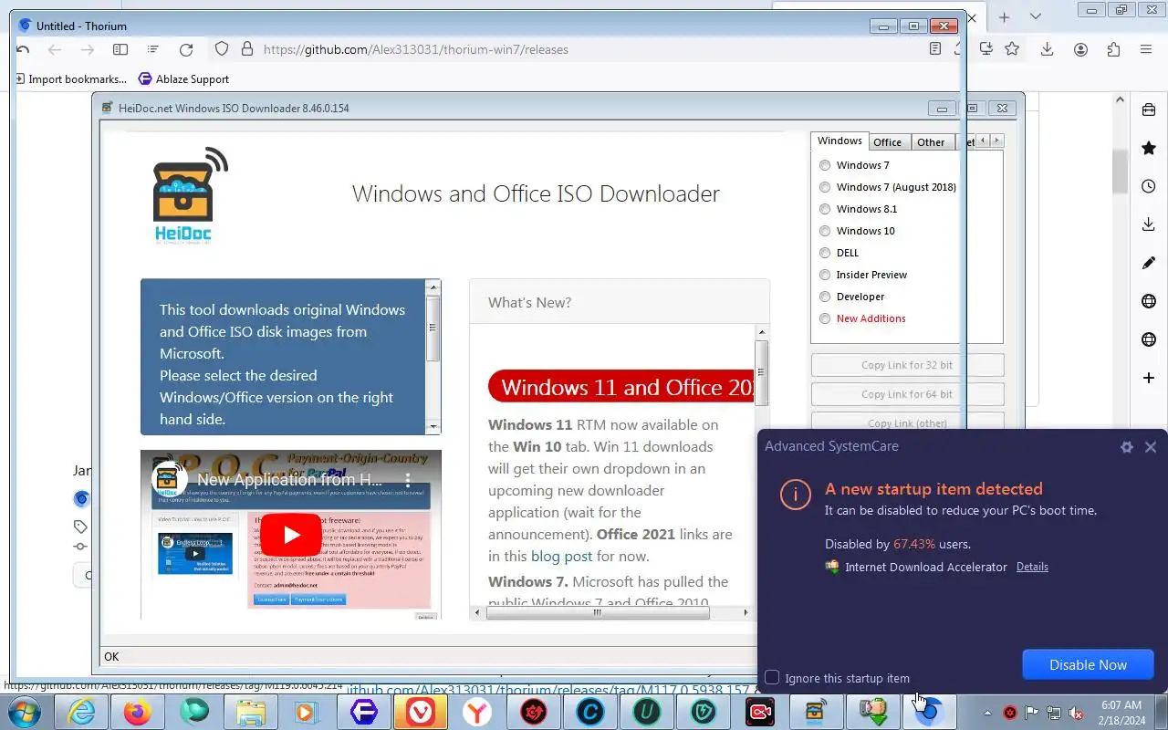Check Ignore this startup item

point(772,677)
